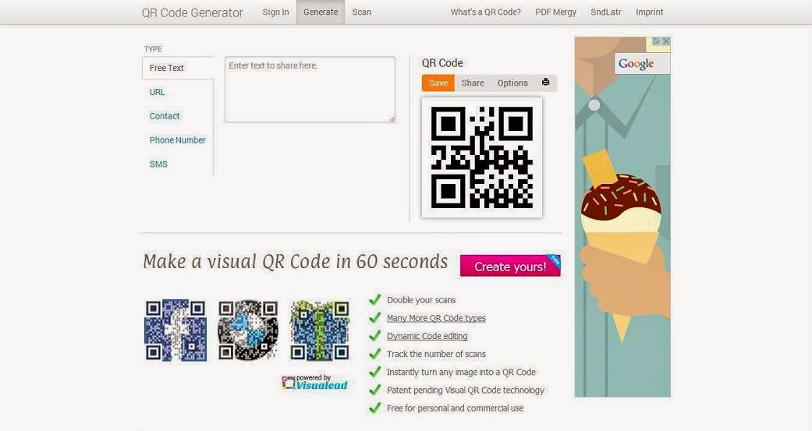812x431 pixels.
Task: Open the BMW visual QR code sample
Action: pyautogui.click(x=248, y=330)
